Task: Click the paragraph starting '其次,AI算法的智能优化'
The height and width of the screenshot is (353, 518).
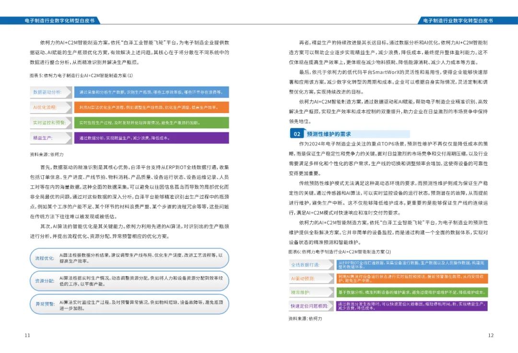Action: (129, 231)
